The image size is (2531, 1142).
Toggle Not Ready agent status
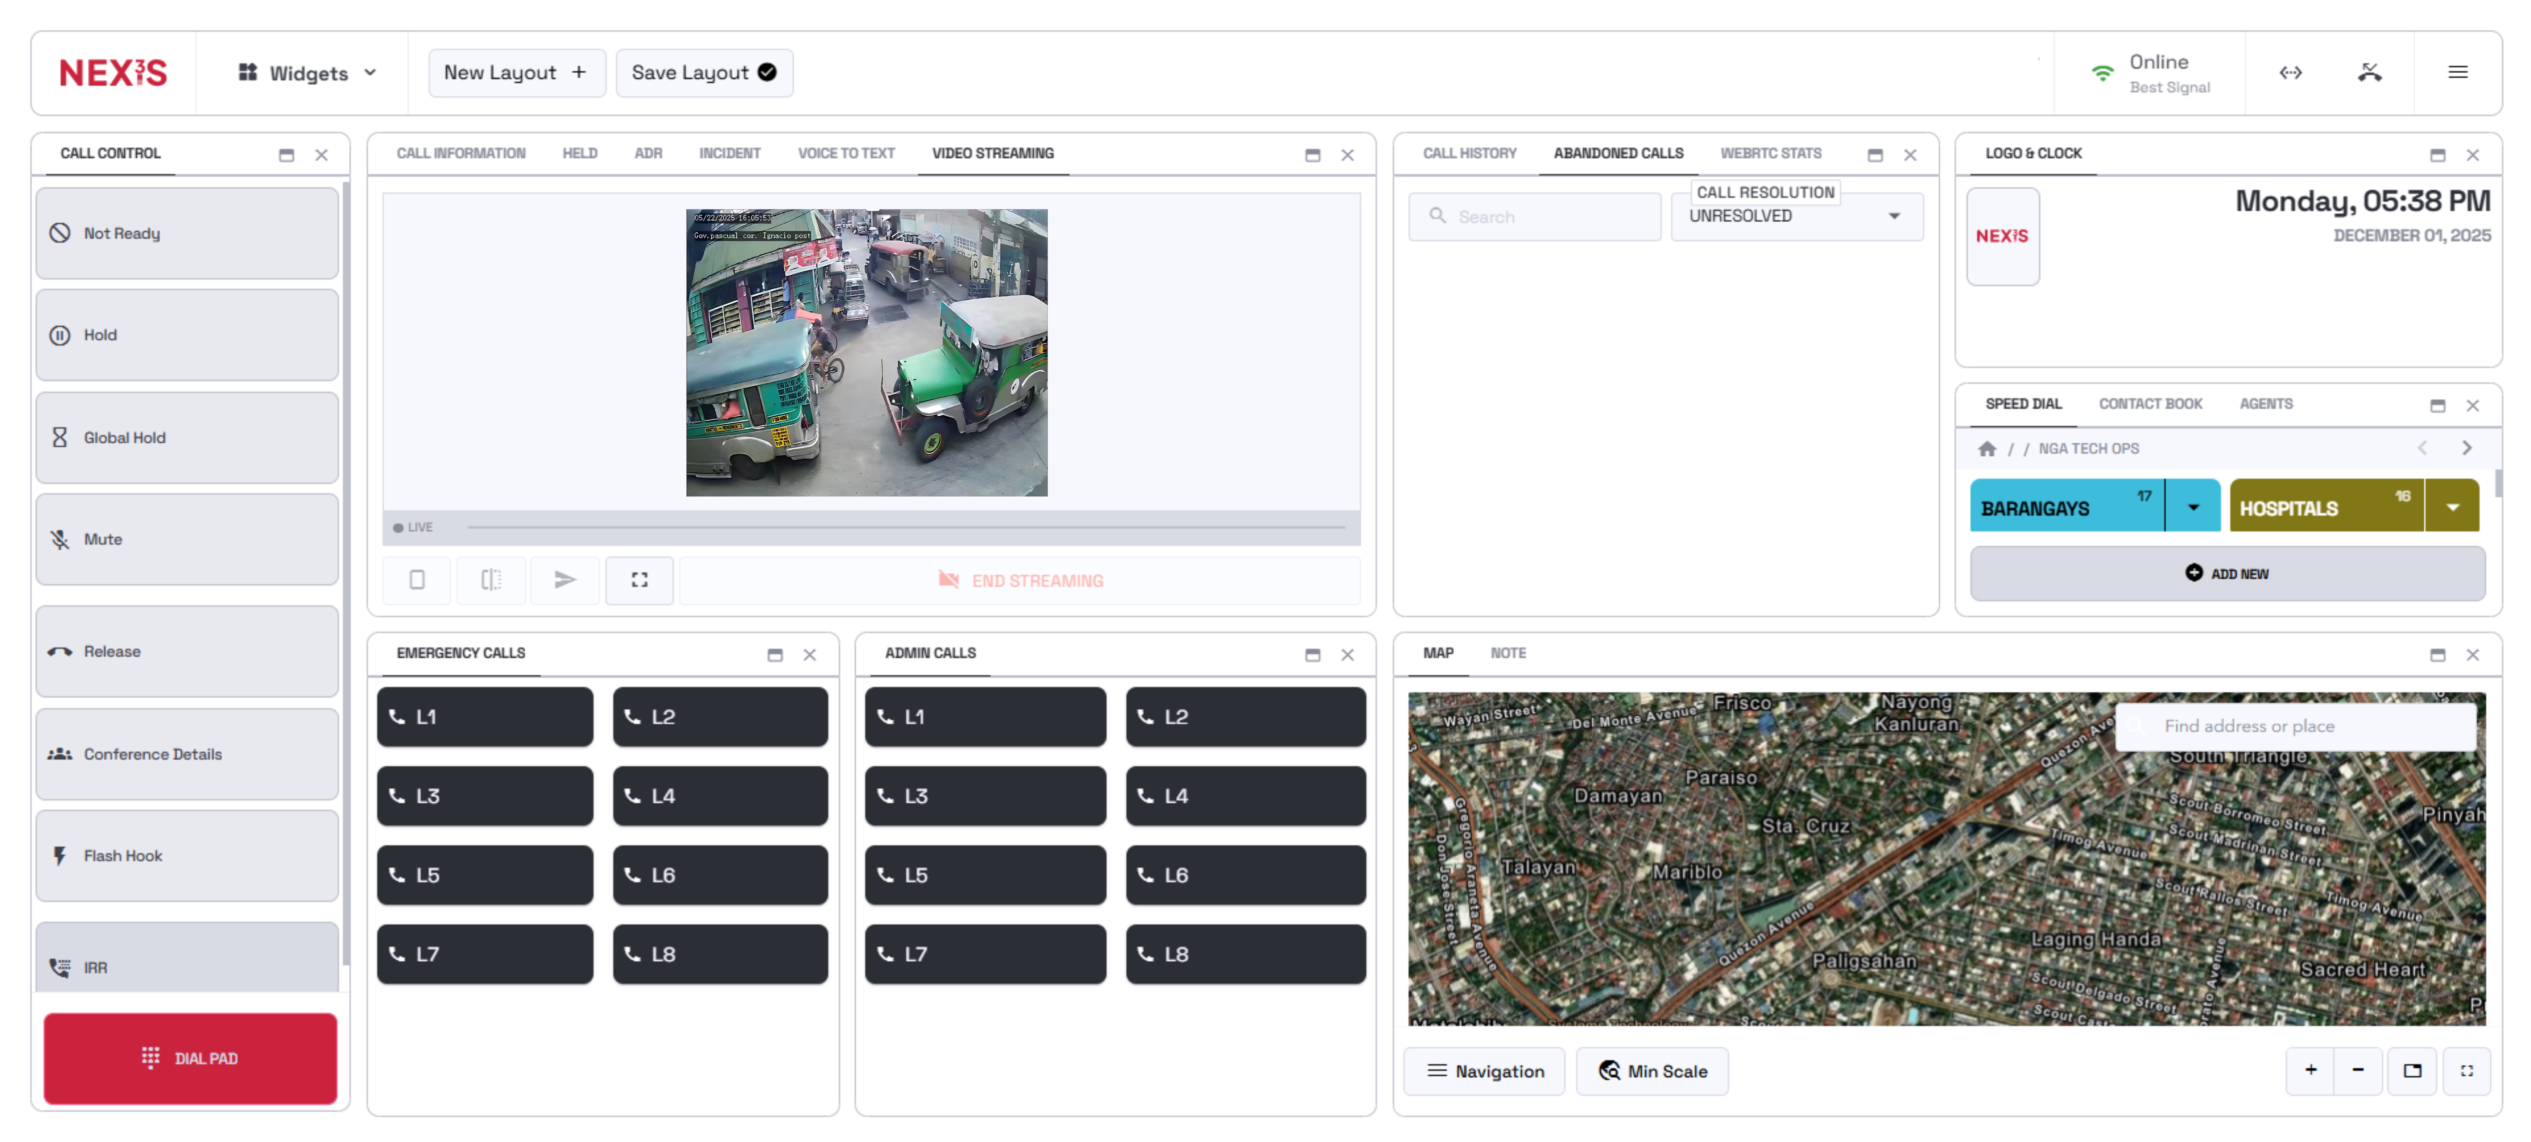pos(187,233)
